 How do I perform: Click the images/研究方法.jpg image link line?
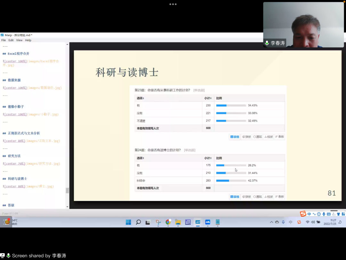pos(31,164)
